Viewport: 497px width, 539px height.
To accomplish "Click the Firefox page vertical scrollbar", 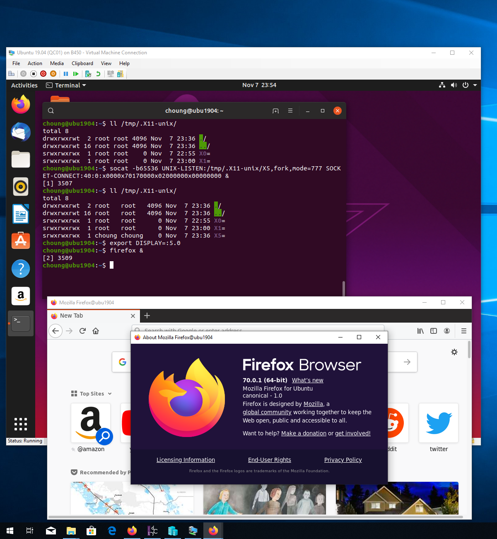I will 469,350.
